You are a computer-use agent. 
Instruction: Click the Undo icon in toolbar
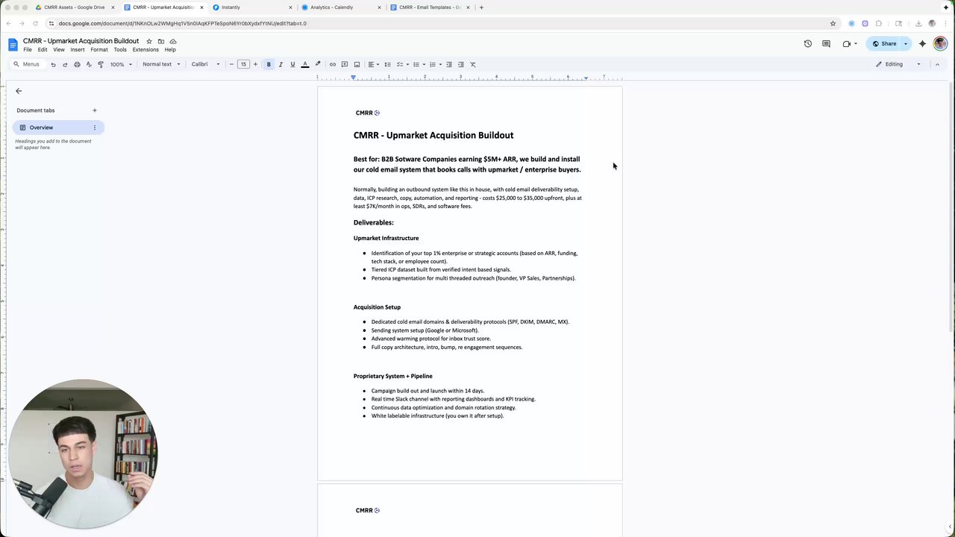coord(53,64)
